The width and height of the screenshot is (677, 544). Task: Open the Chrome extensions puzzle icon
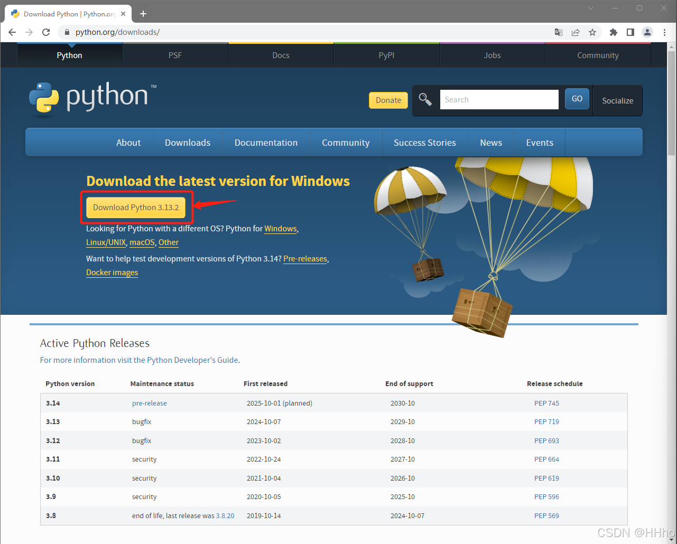pos(613,32)
